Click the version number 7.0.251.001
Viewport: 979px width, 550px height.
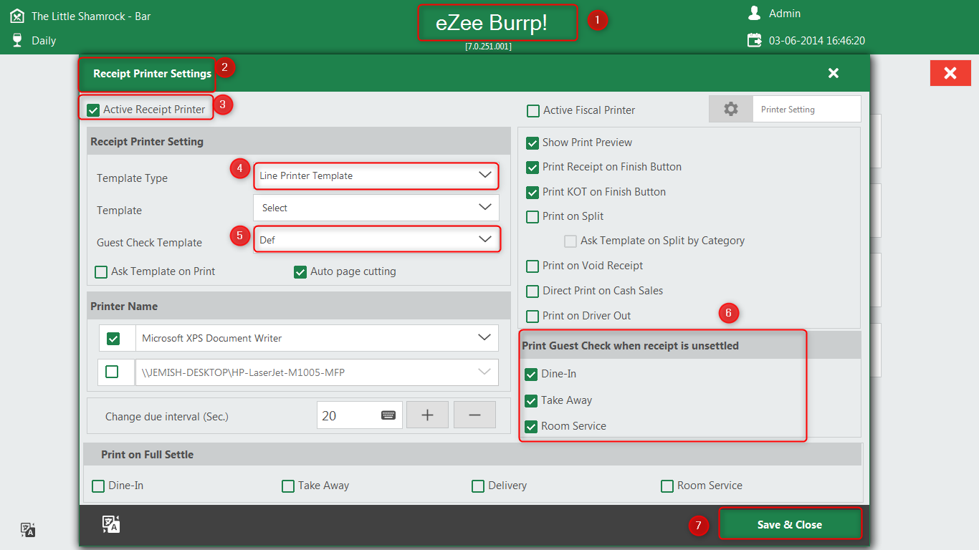(488, 46)
